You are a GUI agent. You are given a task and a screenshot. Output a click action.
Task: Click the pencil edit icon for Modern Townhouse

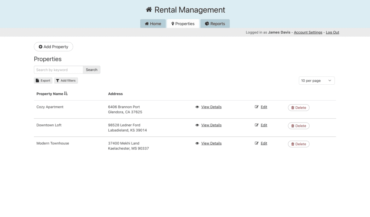tap(257, 143)
